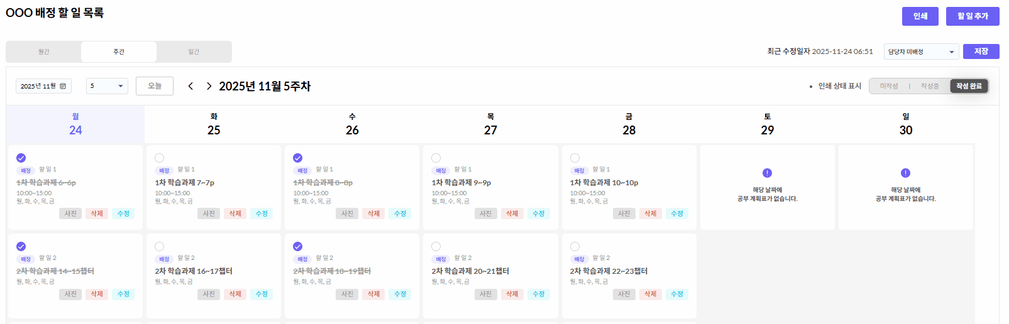Check the 2차 학습과제 20~21챕터 task circle

click(436, 247)
